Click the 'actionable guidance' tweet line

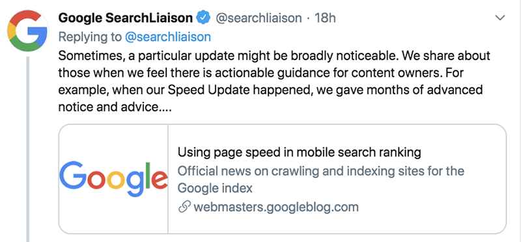pyautogui.click(x=261, y=73)
